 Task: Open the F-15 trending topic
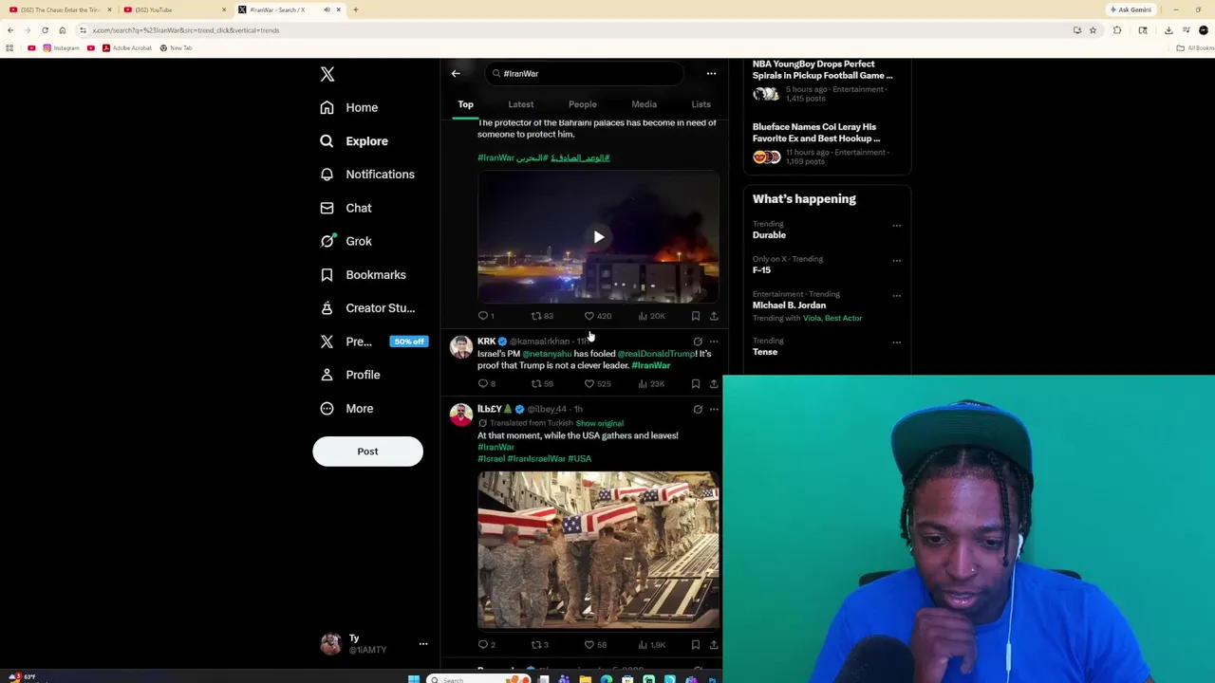tap(761, 270)
